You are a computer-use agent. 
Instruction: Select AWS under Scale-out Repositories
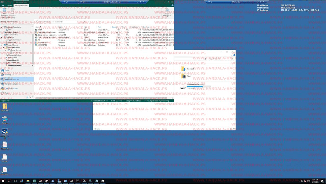point(8,30)
